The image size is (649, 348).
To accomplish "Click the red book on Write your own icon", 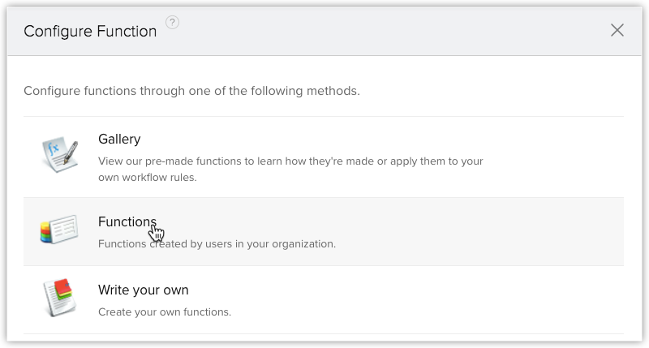I will 62,286.
